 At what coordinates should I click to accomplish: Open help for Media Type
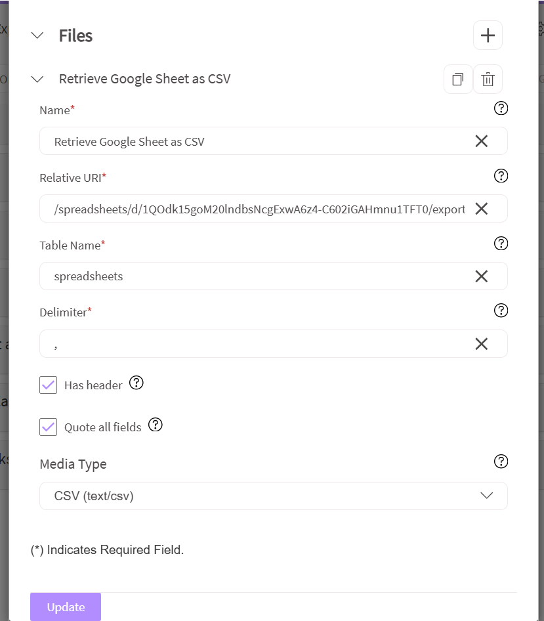click(x=501, y=461)
